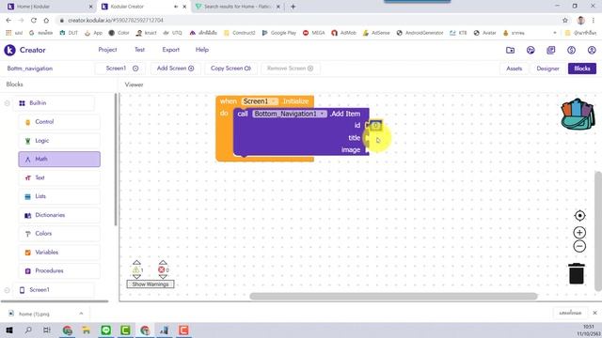Image resolution: width=602 pixels, height=338 pixels.
Task: Reload the browser page
Action: 34,21
